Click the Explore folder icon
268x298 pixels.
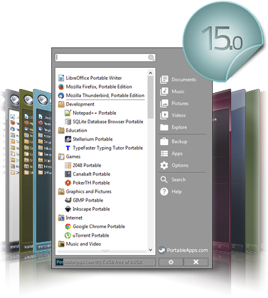tap(164, 127)
